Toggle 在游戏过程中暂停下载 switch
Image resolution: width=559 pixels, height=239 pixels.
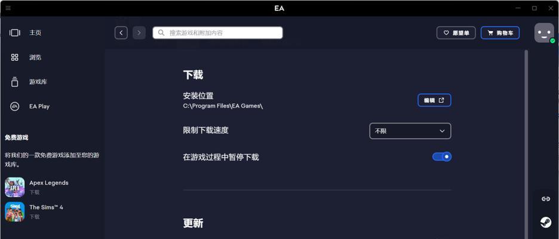[x=442, y=157]
